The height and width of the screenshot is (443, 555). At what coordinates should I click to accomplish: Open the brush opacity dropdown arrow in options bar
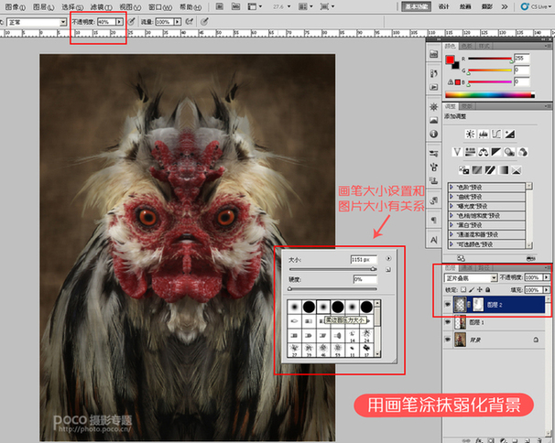119,20
